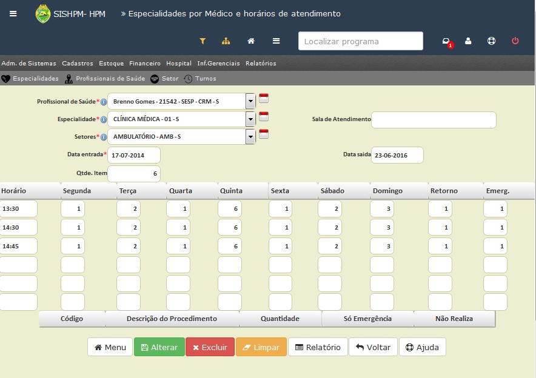This screenshot has height=378, width=536.
Task: Click Retorno value in 14:30 row
Action: point(440,227)
